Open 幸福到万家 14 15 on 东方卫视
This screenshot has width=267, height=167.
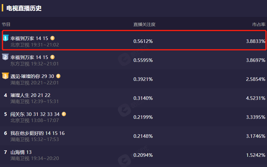tap(29, 57)
